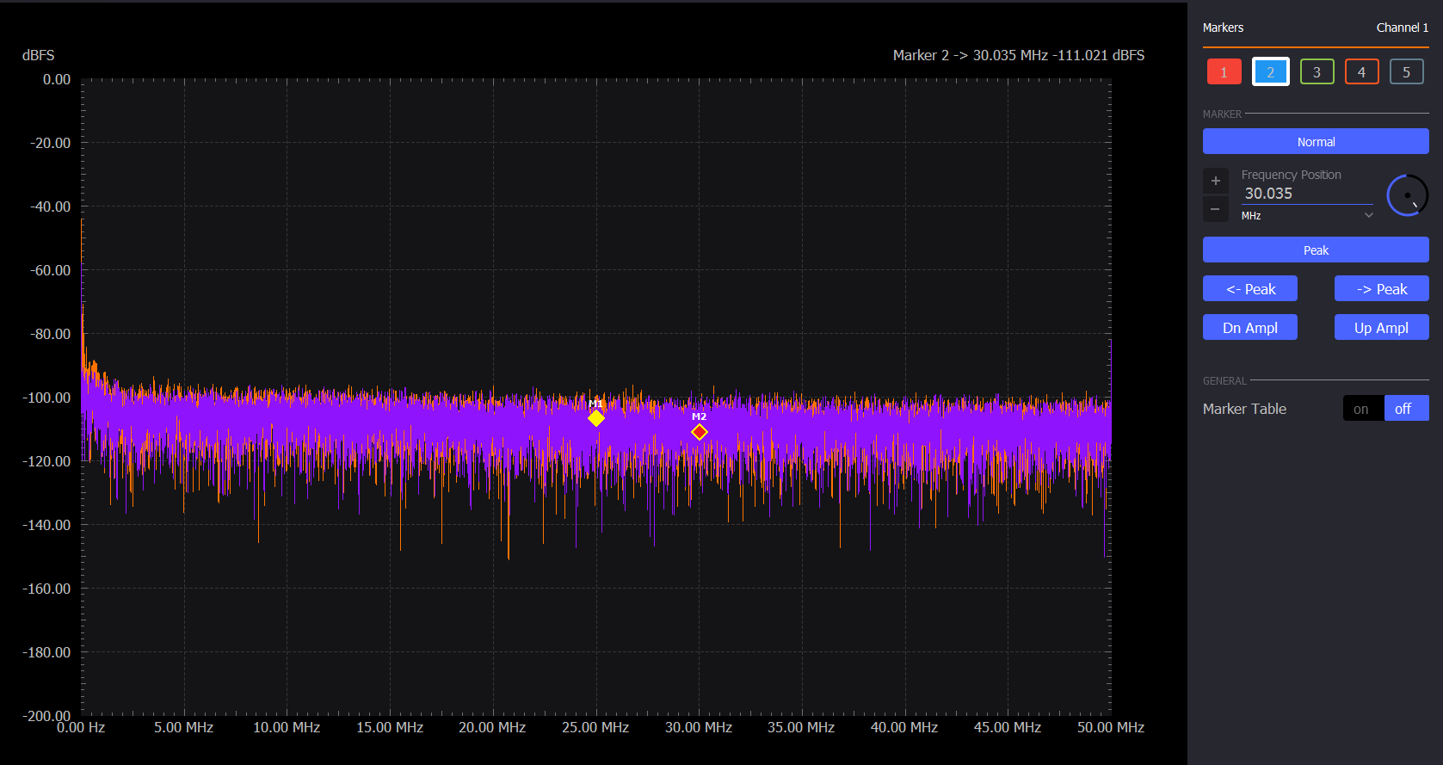
Task: Move marker to previous peak with <- Peak
Action: (x=1250, y=288)
